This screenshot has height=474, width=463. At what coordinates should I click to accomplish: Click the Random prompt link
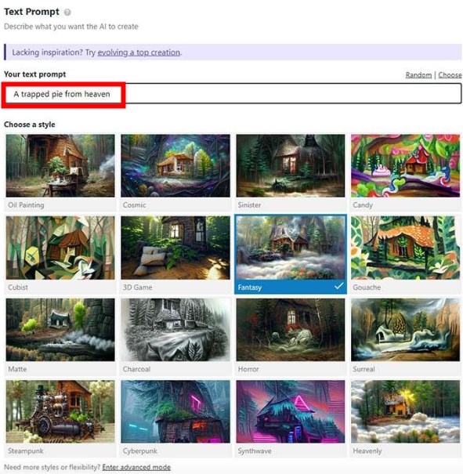[418, 74]
